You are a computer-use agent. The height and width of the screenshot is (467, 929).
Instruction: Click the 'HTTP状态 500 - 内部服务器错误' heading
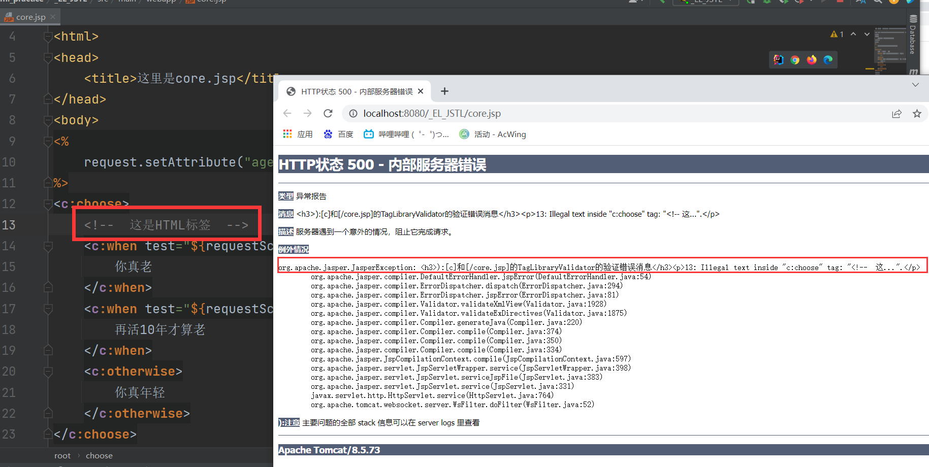[x=382, y=164]
